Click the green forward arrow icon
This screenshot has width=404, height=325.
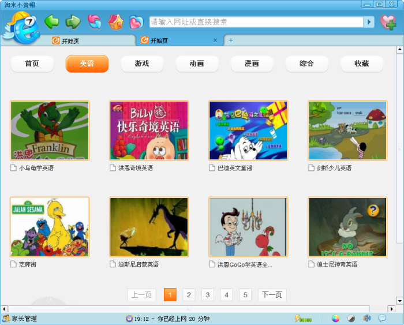pyautogui.click(x=73, y=22)
